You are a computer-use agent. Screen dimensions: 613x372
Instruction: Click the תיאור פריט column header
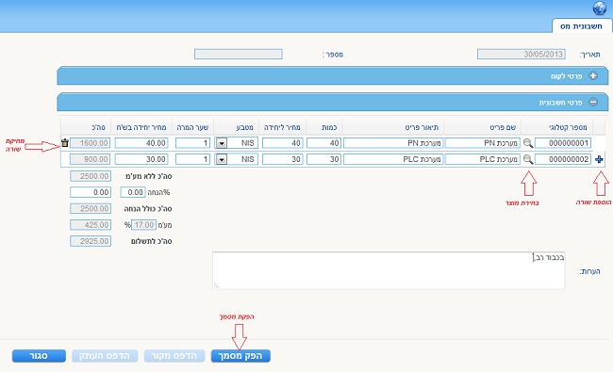(422, 127)
